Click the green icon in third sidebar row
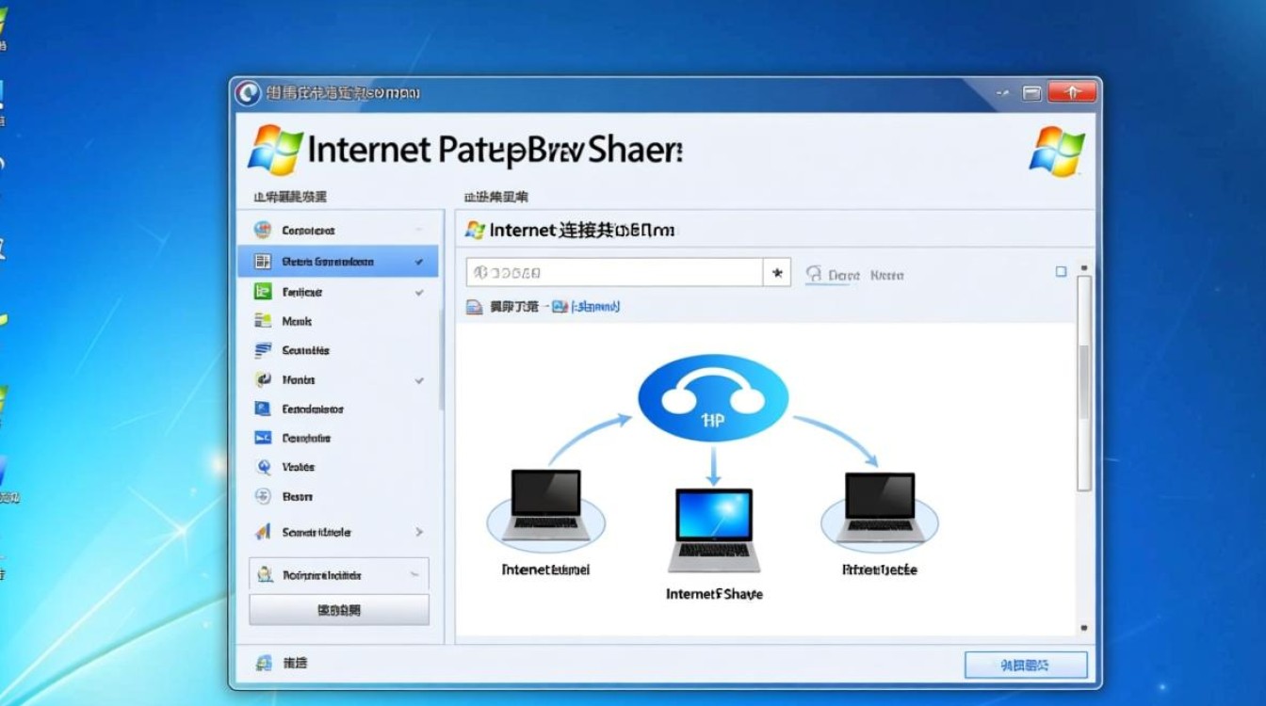 pos(263,292)
